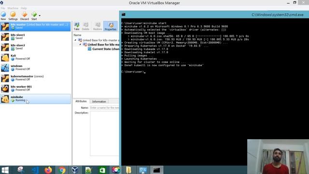Click the cmd.exe window title icon
Screen dimensions: 309x174
pos(124,14)
